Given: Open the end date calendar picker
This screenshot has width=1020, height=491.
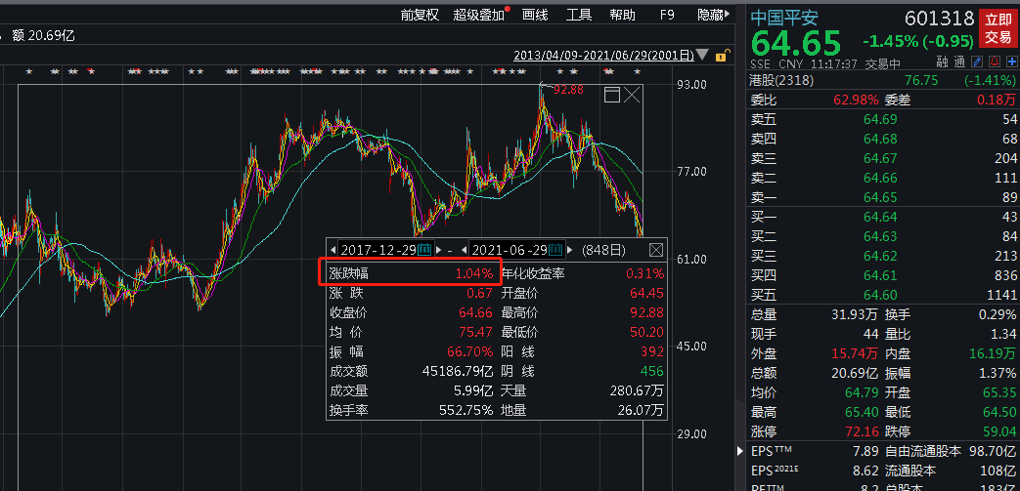Looking at the screenshot, I should (x=555, y=249).
